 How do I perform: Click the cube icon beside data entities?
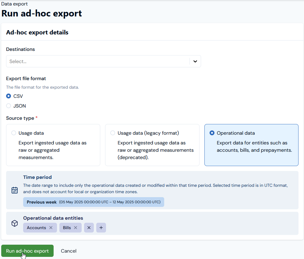coord(15,223)
